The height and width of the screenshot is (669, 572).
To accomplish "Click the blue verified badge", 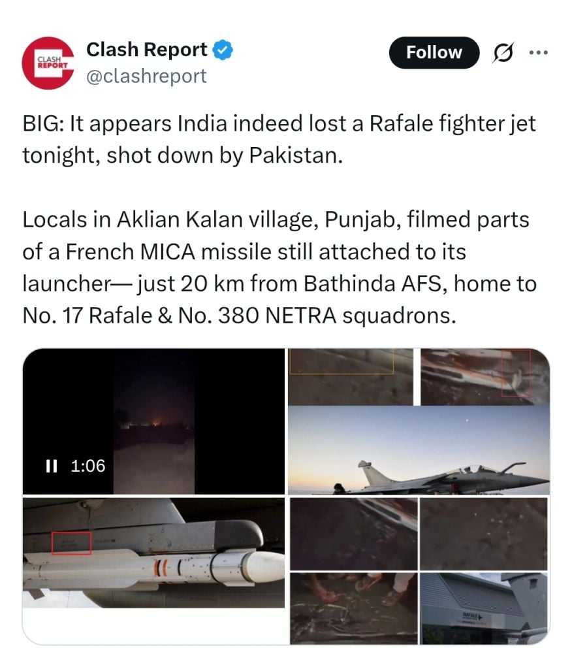I will (223, 50).
